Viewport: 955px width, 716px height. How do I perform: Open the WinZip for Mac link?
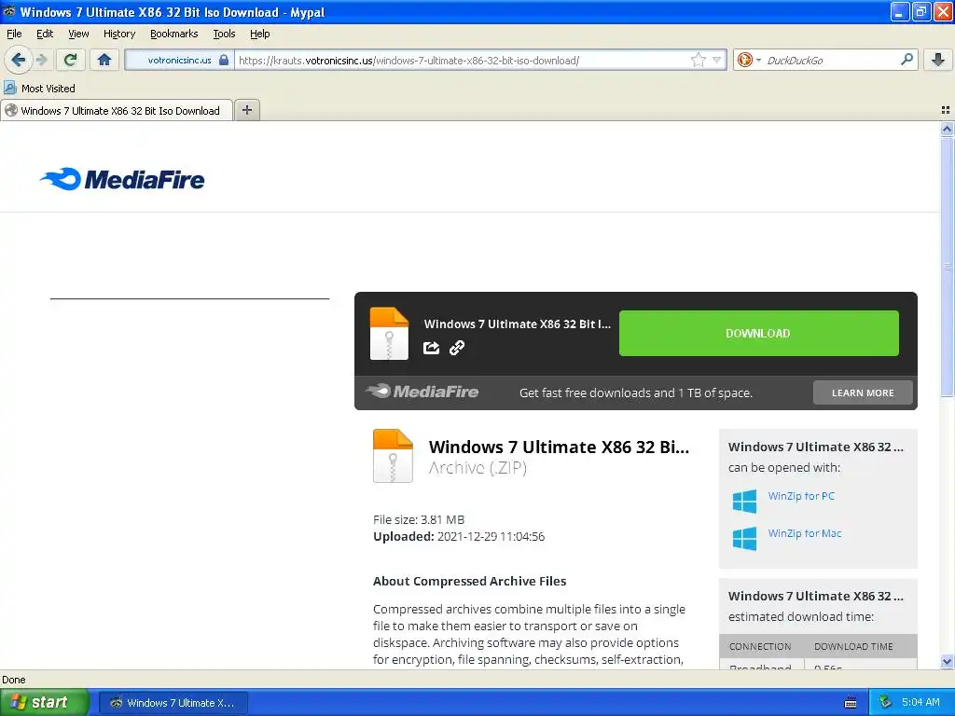(805, 533)
